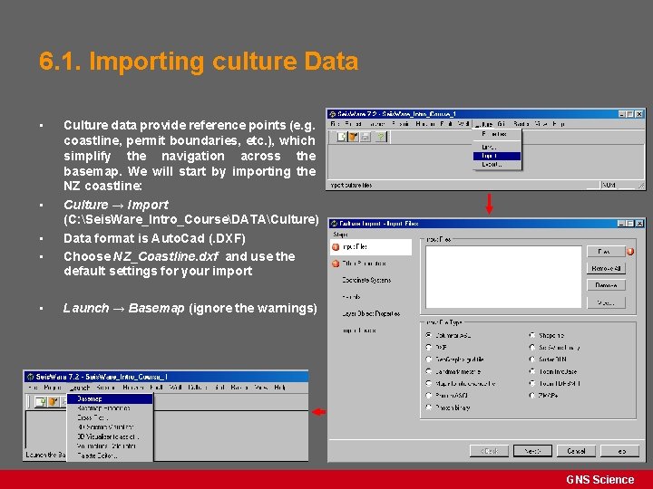Image resolution: width=653 pixels, height=489 pixels.
Task: Select Petrosys ASCII option
Action: [428, 396]
